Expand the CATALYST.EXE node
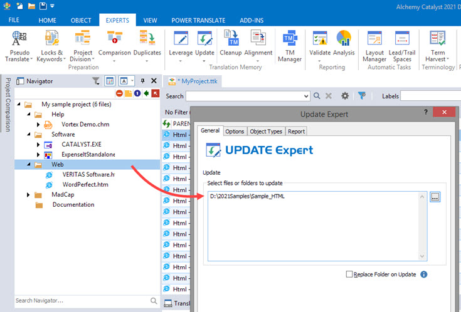461x312 pixels. [38, 145]
